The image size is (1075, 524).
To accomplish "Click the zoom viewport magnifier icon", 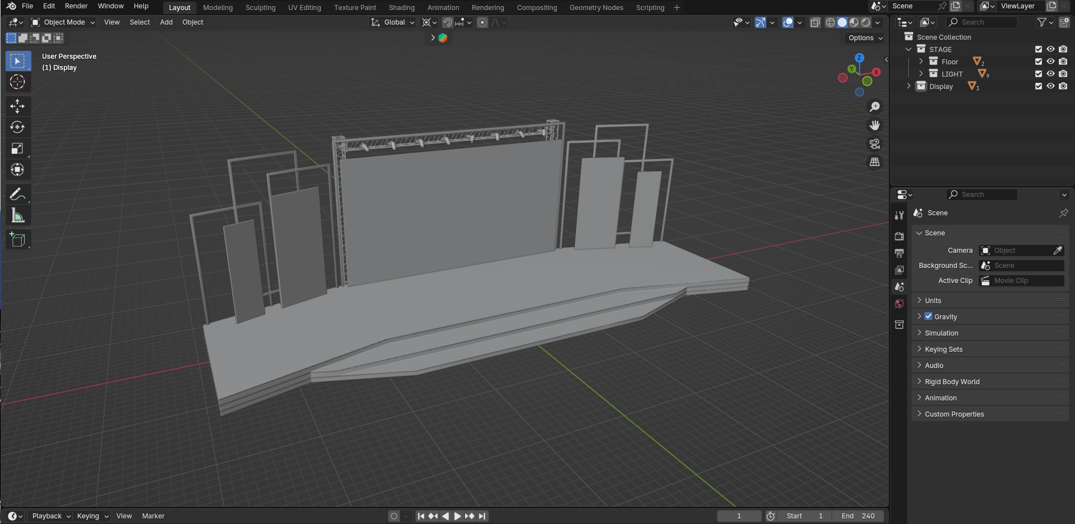I will (875, 107).
